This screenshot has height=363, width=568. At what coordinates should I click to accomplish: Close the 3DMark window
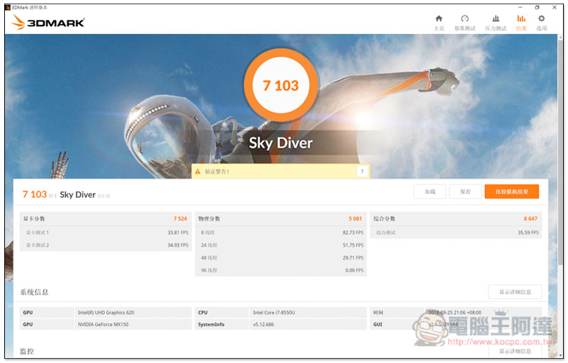(x=555, y=7)
